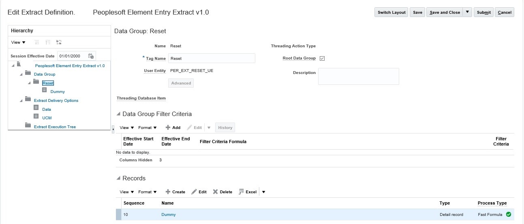Click the Reset folder icon in tree
The height and width of the screenshot is (224, 524).
point(36,82)
